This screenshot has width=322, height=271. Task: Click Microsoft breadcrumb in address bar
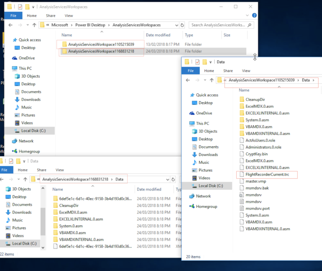pyautogui.click(x=59, y=25)
